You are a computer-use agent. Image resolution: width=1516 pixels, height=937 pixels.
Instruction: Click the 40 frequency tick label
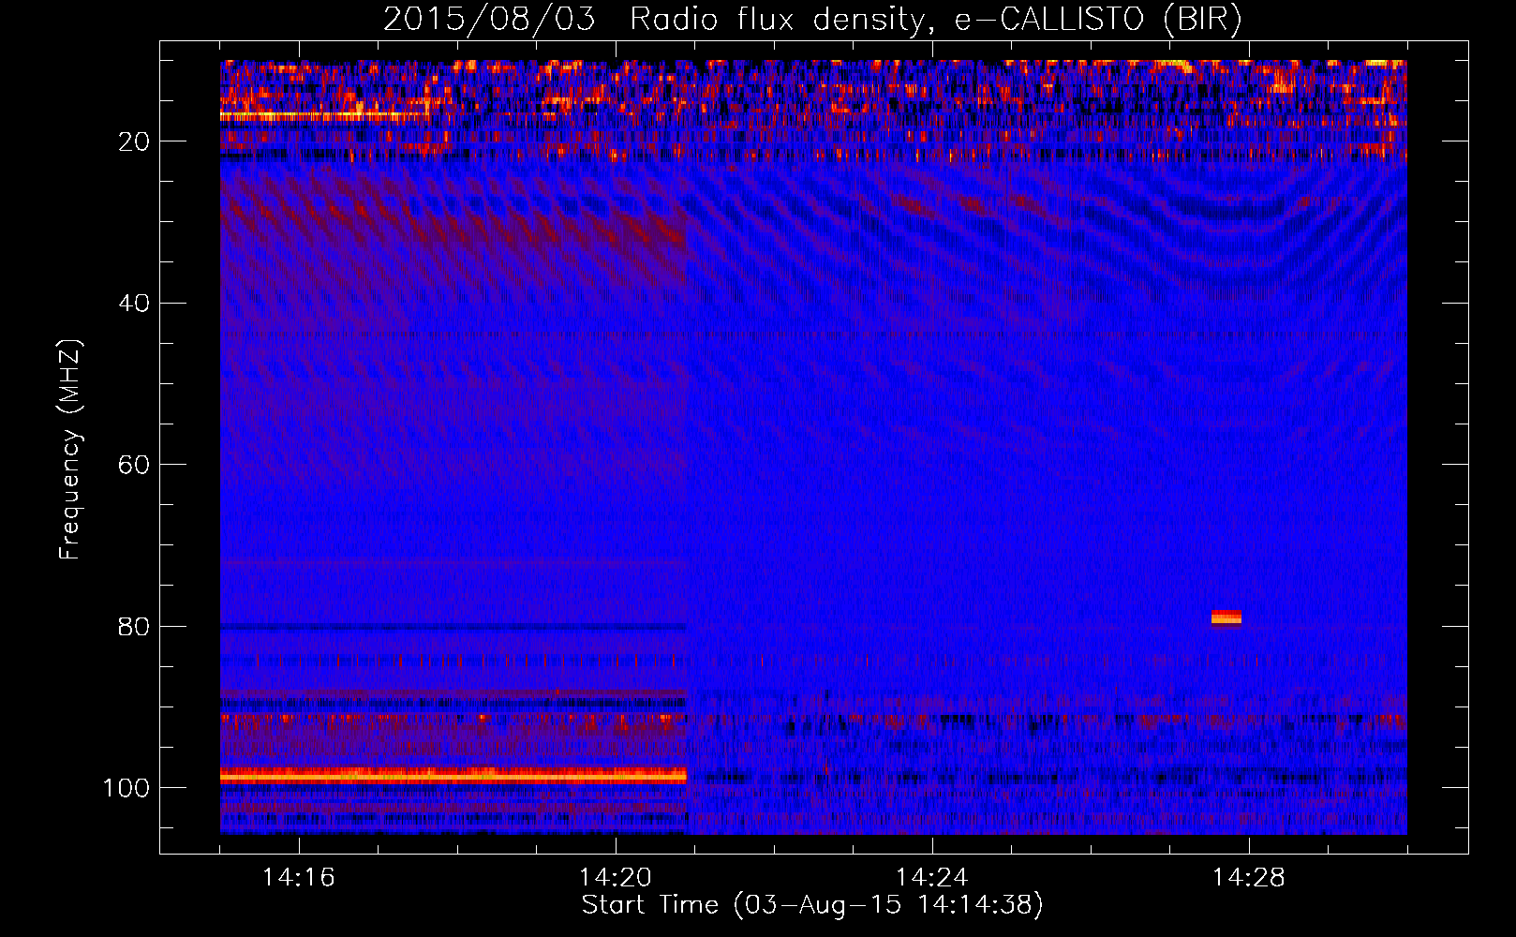tap(135, 303)
